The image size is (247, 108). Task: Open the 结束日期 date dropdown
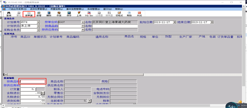click(212, 22)
